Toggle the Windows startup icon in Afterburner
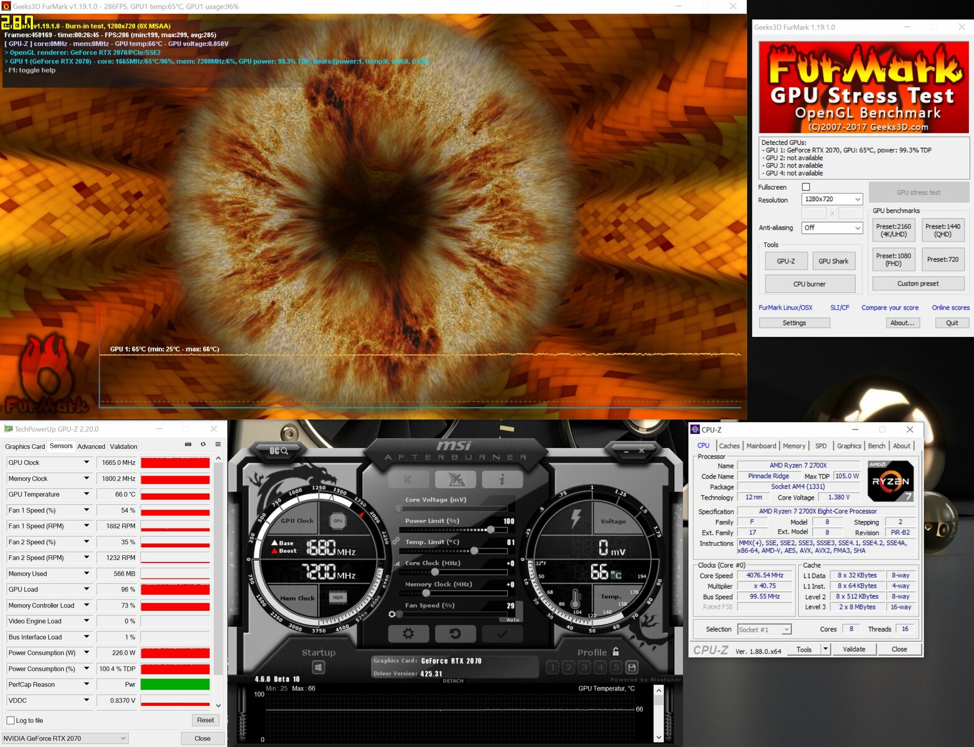The height and width of the screenshot is (747, 974). [318, 667]
